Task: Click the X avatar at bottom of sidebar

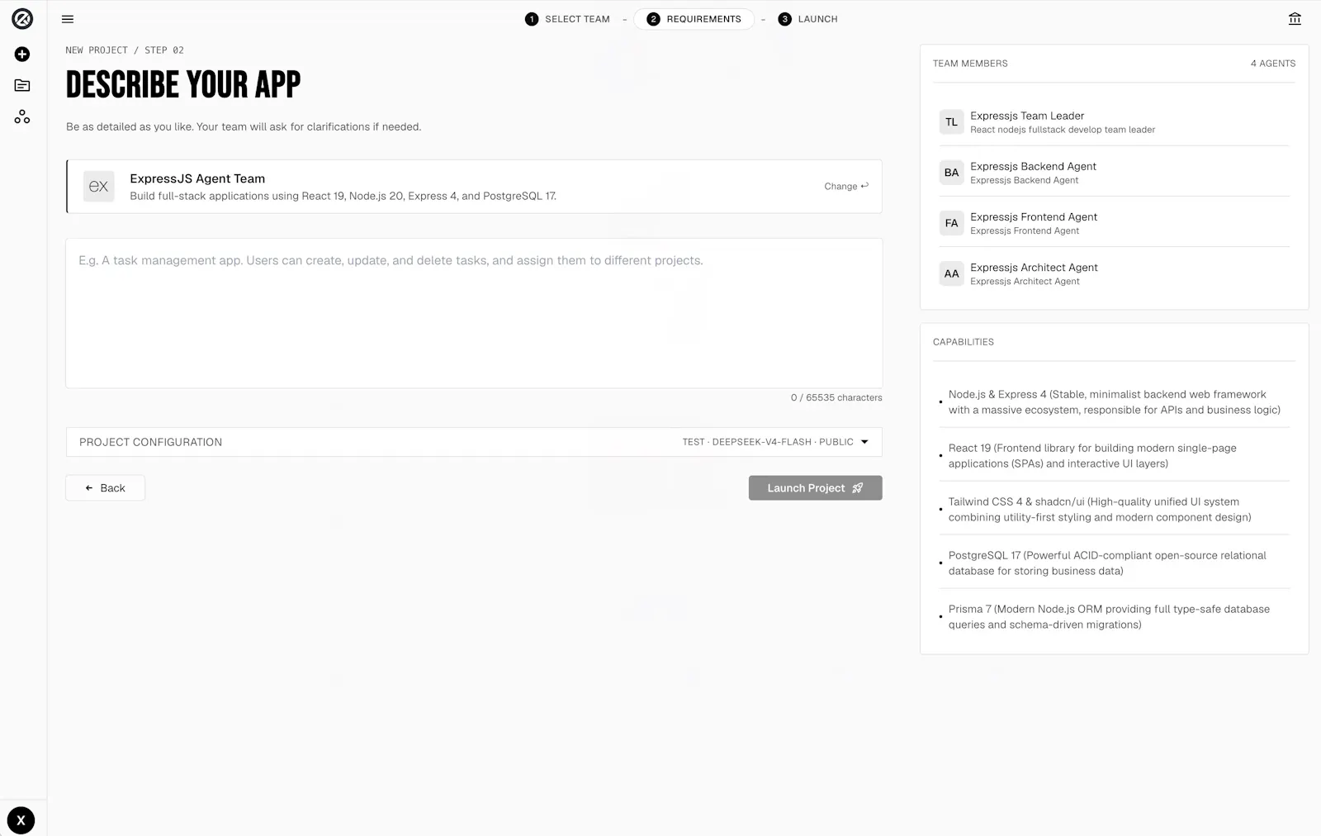Action: pos(21,820)
